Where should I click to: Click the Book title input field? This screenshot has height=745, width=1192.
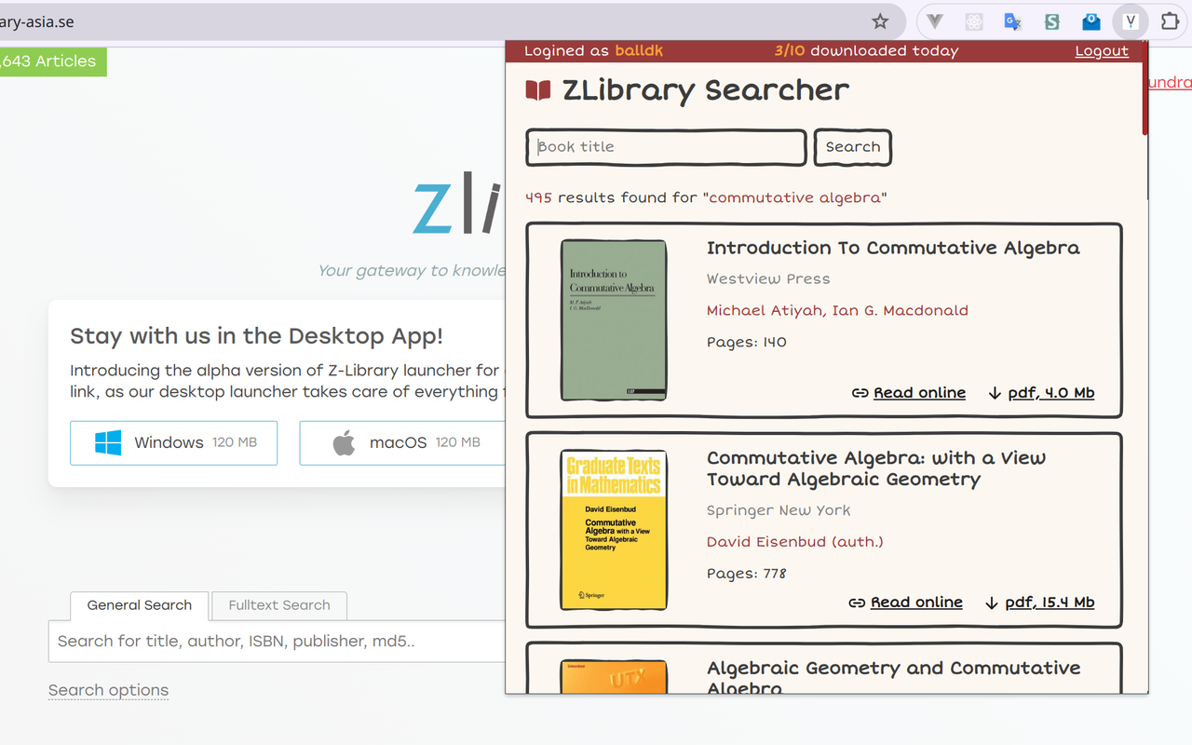pos(666,147)
